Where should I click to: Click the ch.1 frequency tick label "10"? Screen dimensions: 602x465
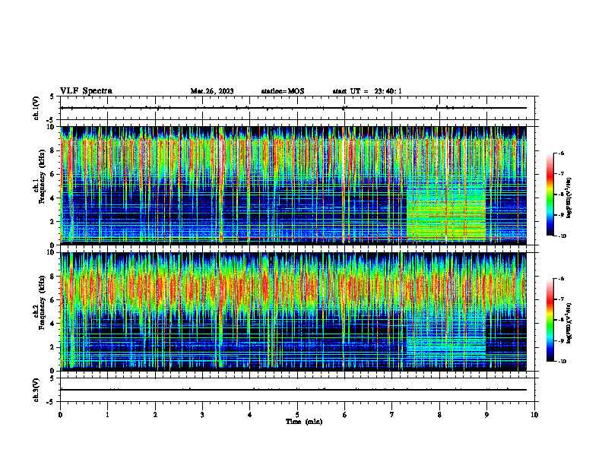click(x=51, y=127)
